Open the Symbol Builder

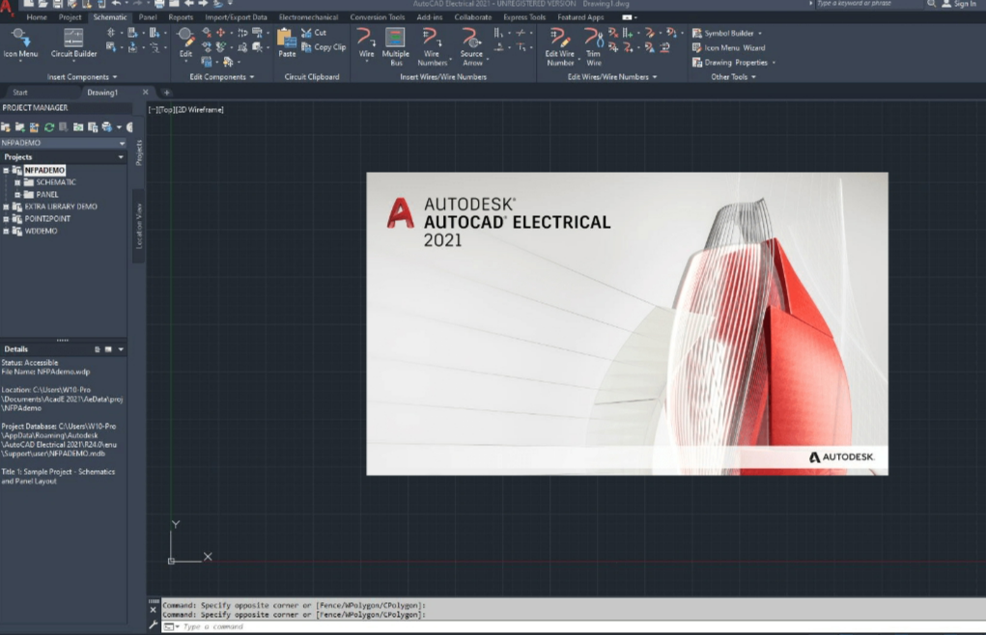coord(726,33)
